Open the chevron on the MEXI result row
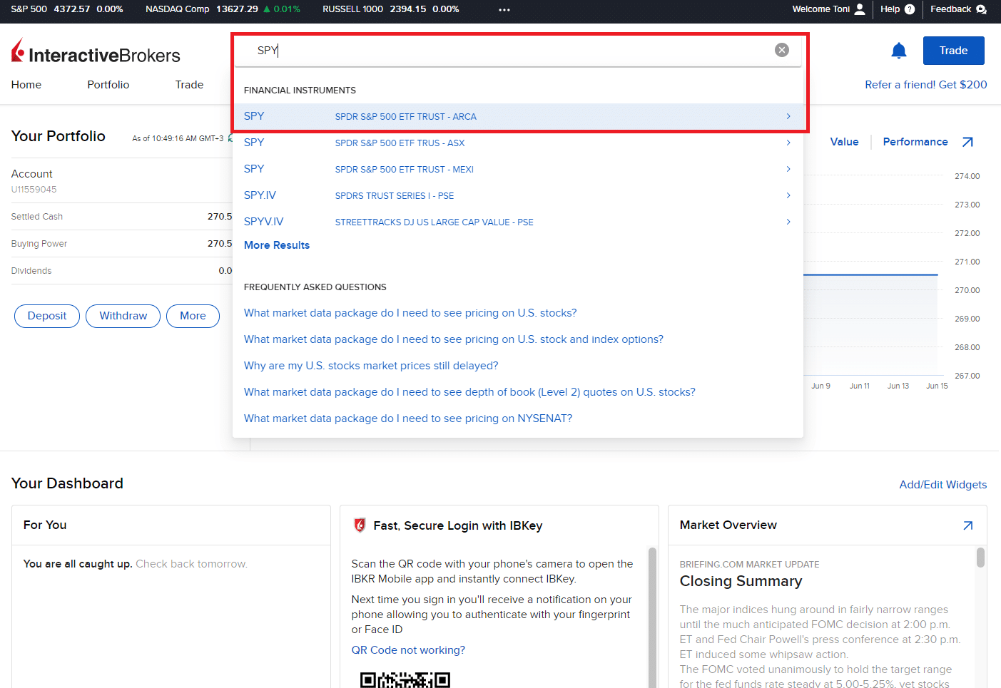Screen dimensions: 1001x688 [788, 169]
